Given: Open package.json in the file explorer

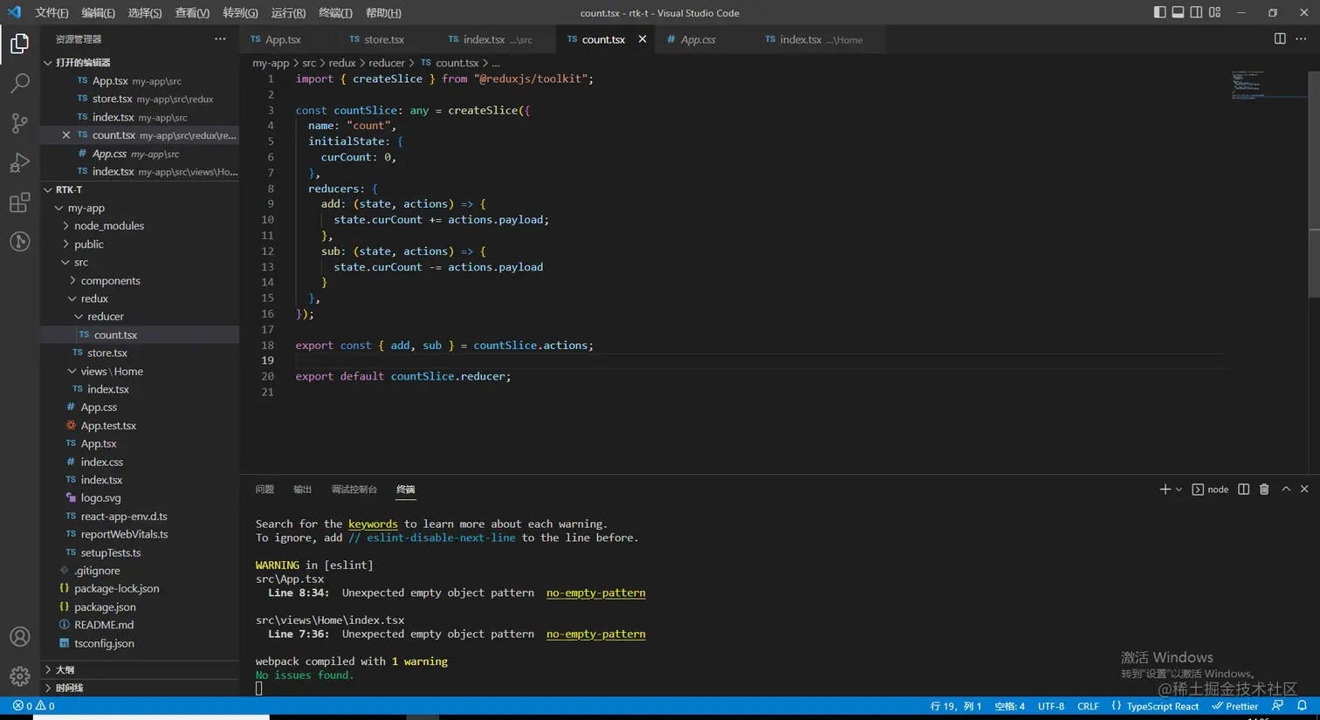Looking at the screenshot, I should (x=105, y=607).
